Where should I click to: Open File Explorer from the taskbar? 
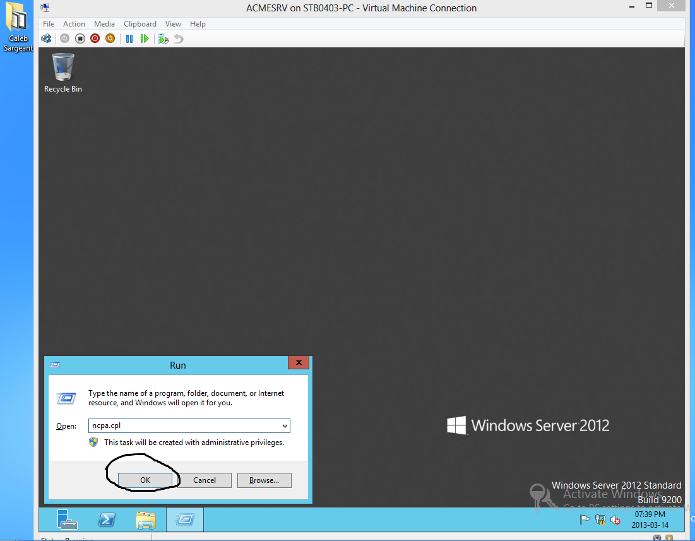[146, 520]
